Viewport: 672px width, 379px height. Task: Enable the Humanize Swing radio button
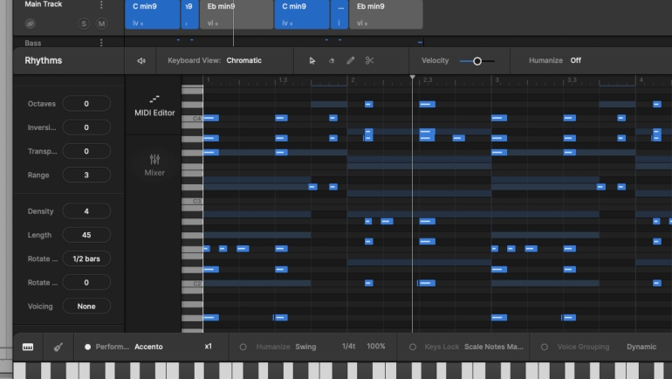(243, 347)
